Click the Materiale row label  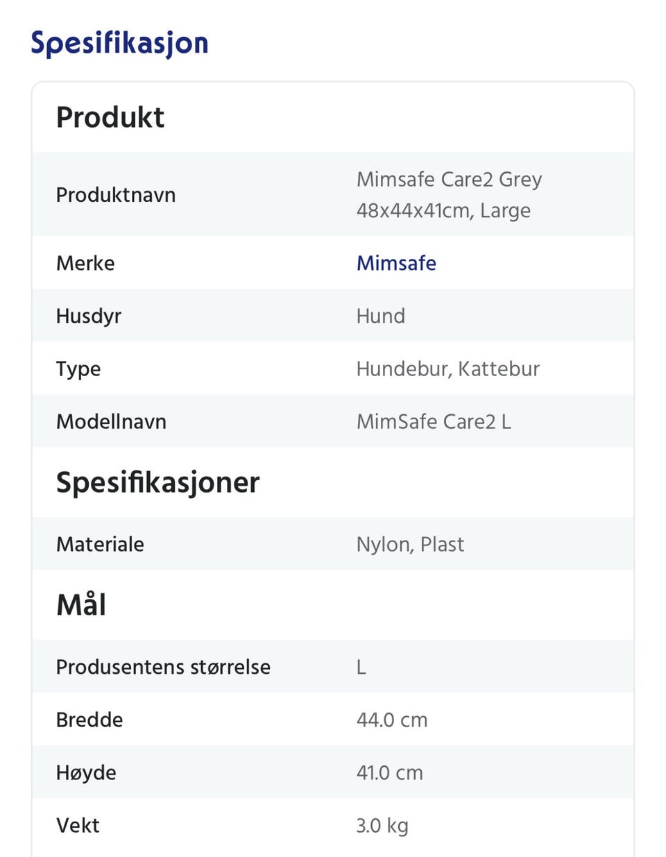(100, 544)
